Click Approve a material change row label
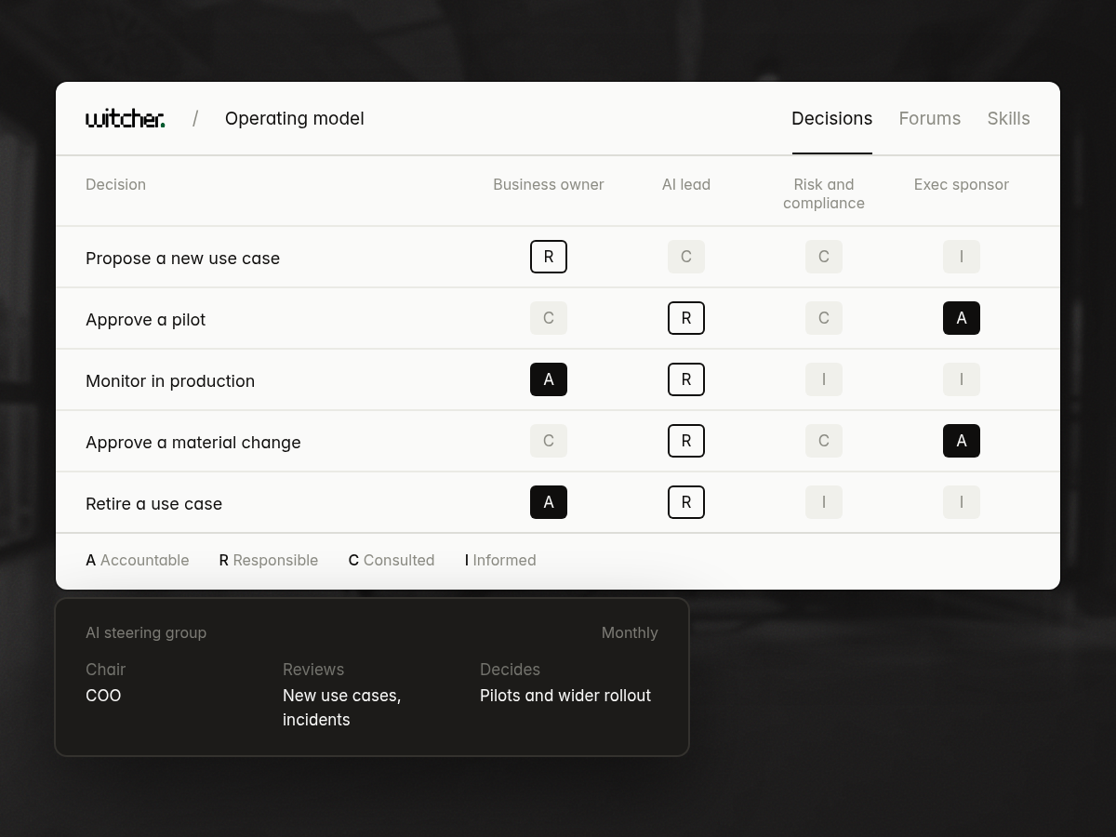This screenshot has height=837, width=1116. click(193, 442)
